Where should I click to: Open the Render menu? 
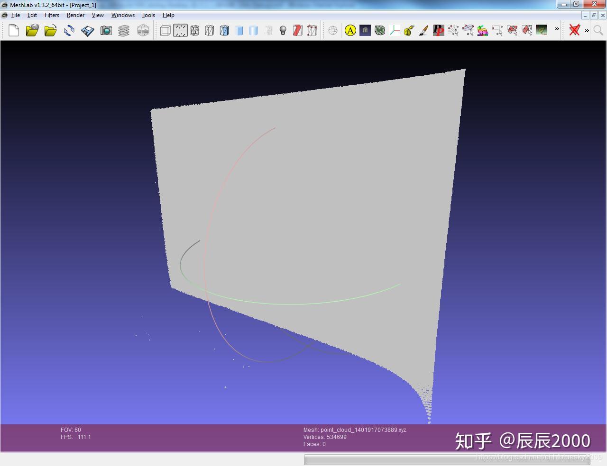[x=75, y=15]
